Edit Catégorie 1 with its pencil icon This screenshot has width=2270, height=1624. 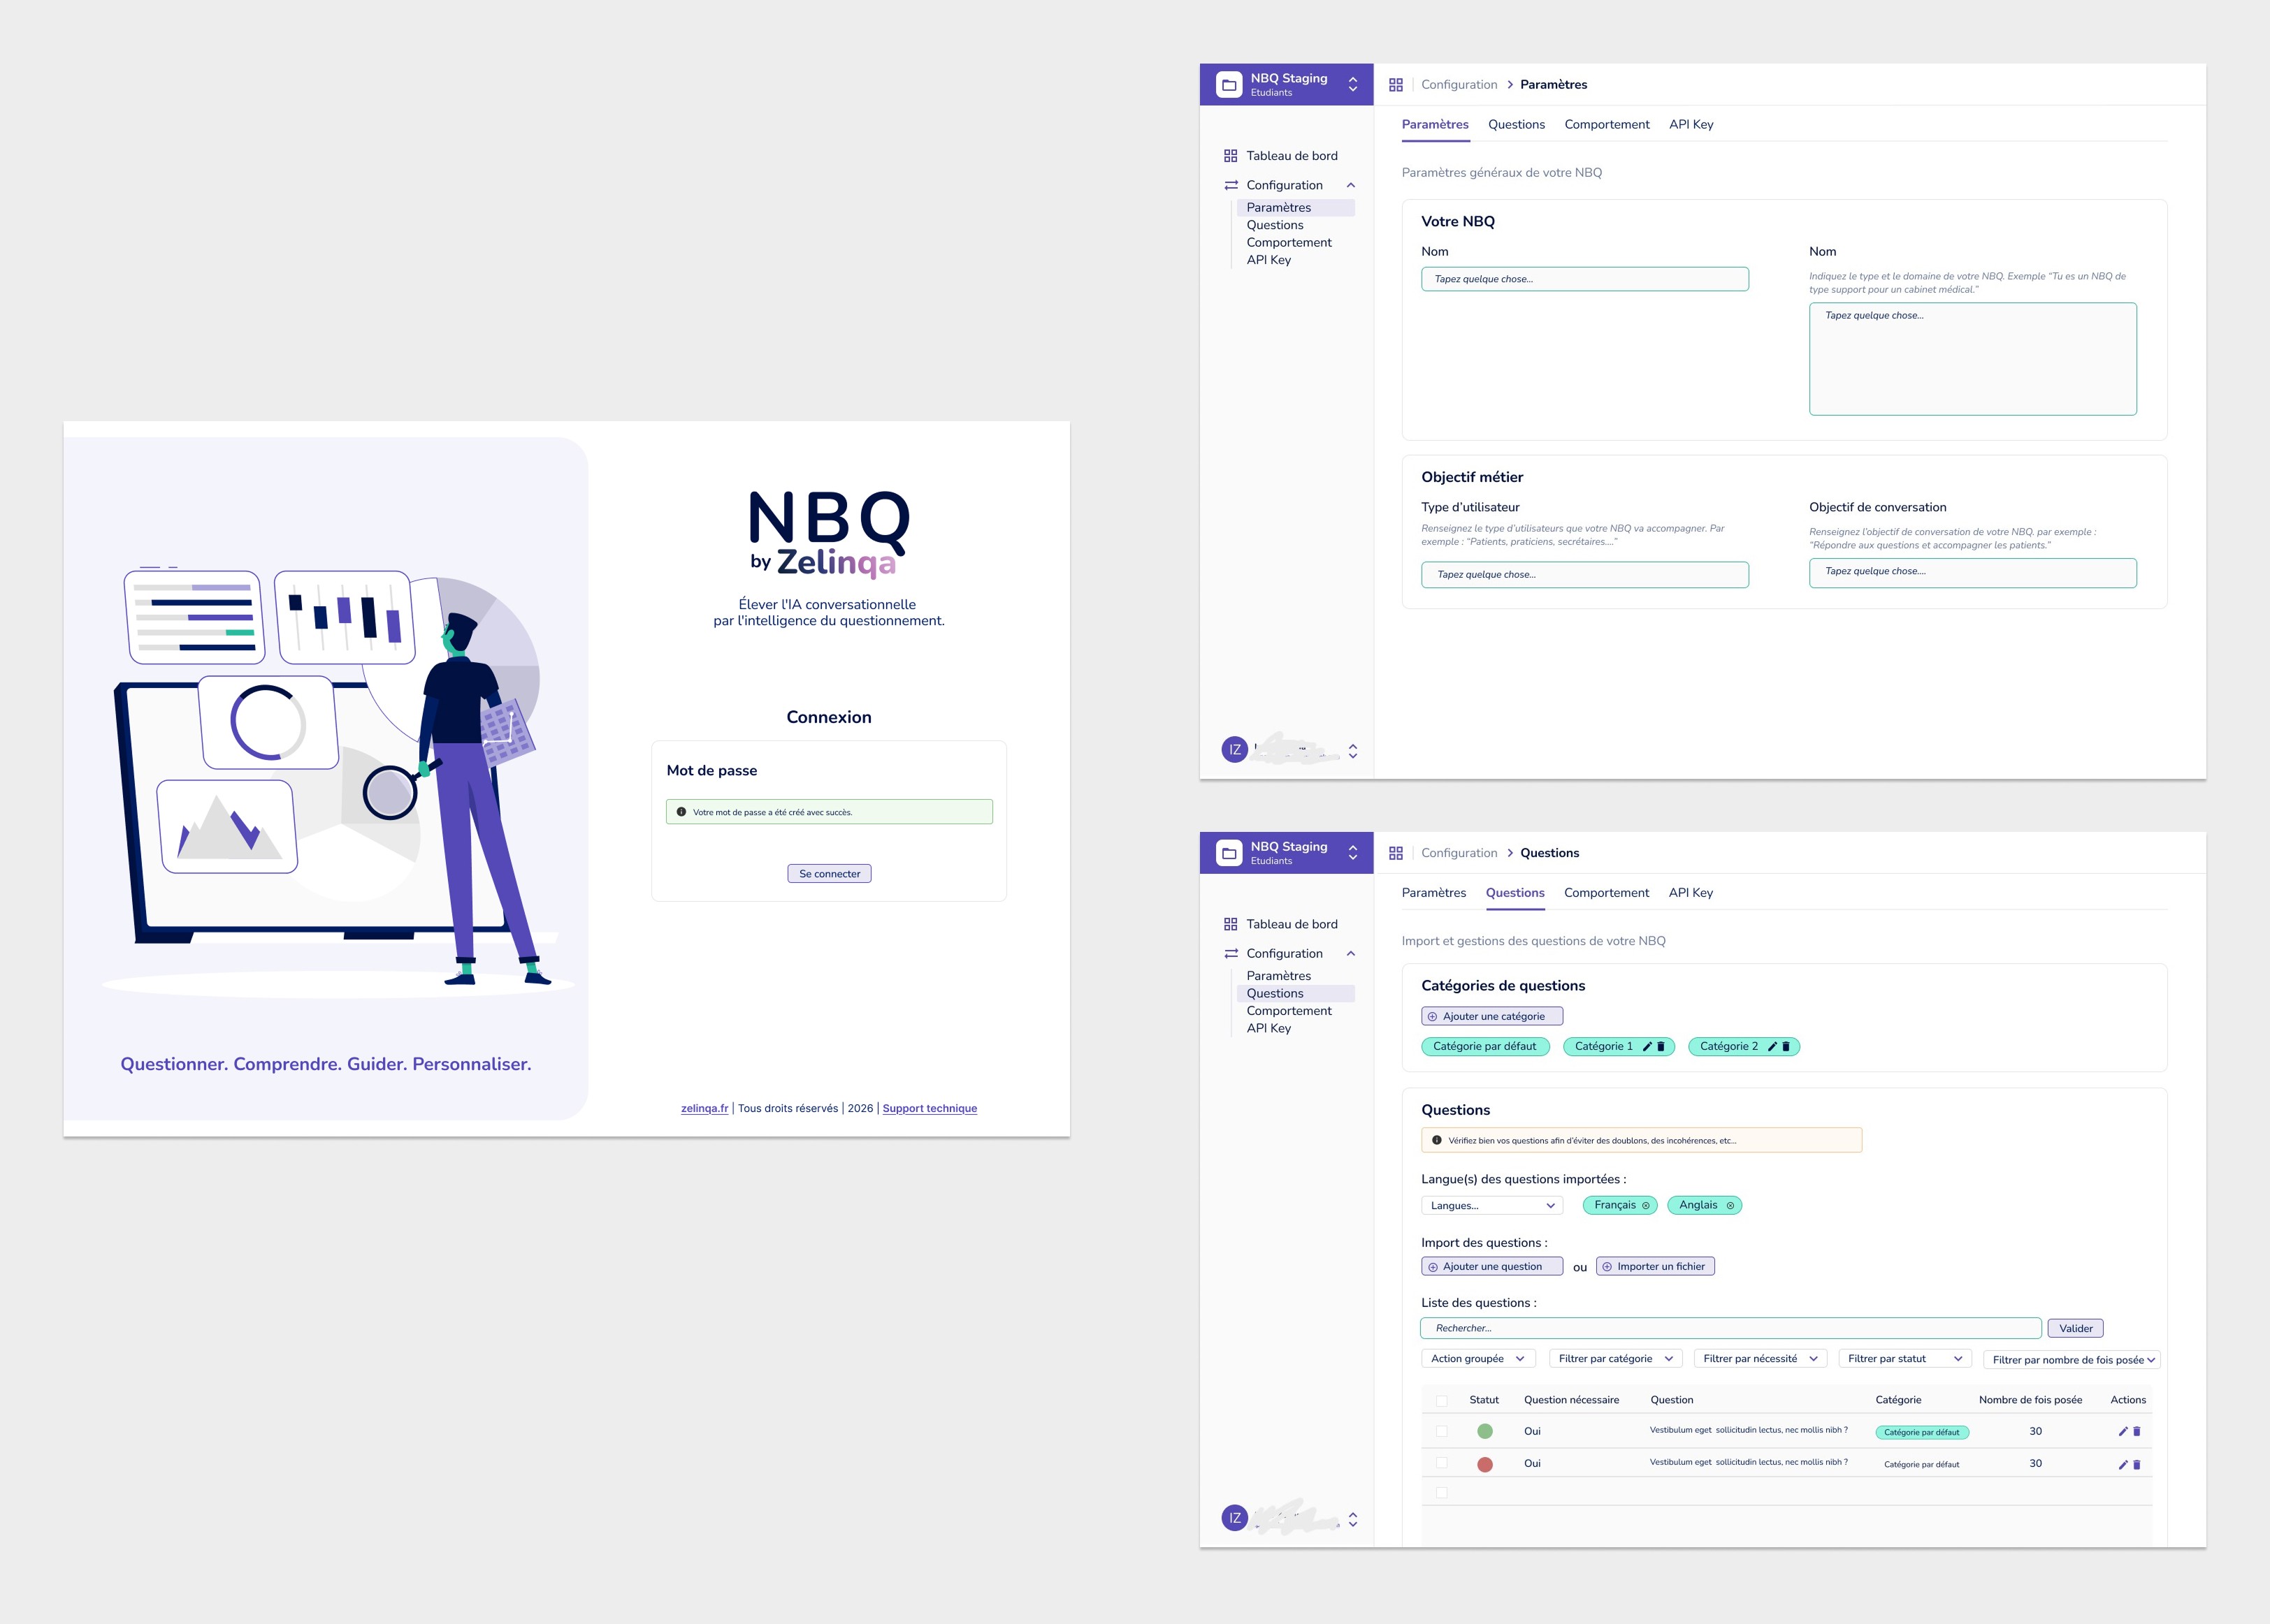(1647, 1046)
